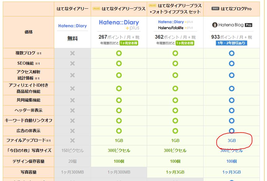Screen dimensions: 267x181
Task: Click green circle for 共同編集機能 in ダイアリープラス
Action: (x=119, y=100)
